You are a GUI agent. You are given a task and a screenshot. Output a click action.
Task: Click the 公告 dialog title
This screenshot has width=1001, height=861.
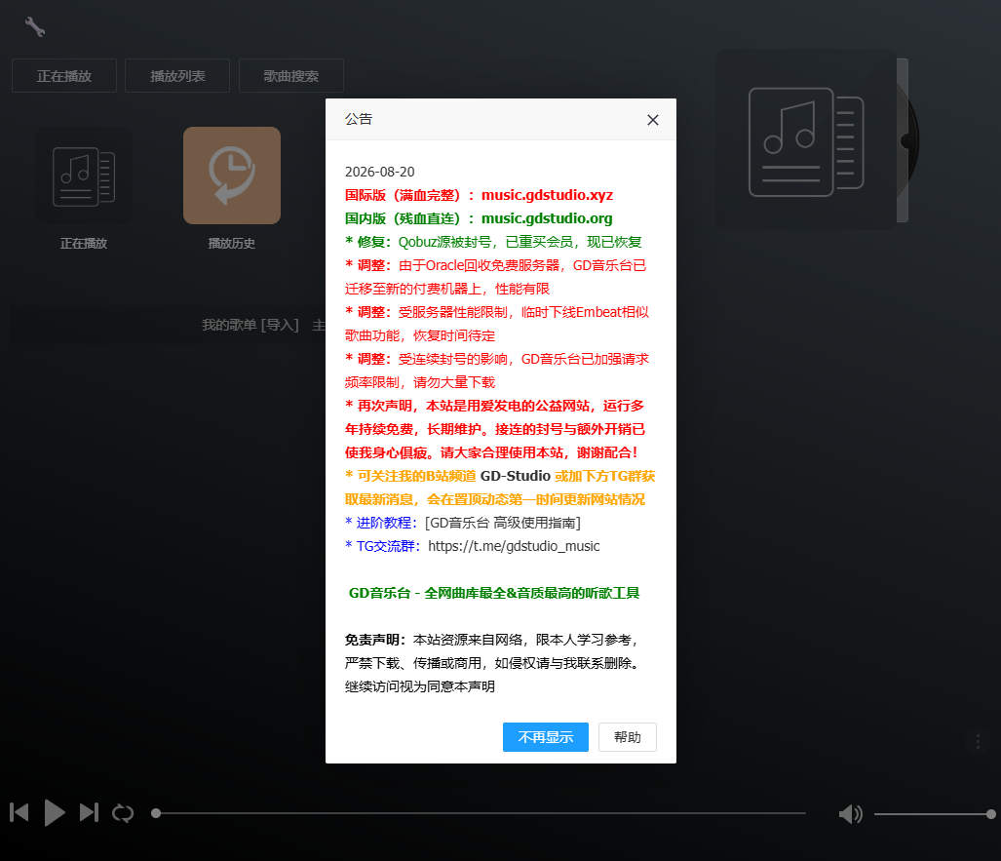(x=359, y=119)
